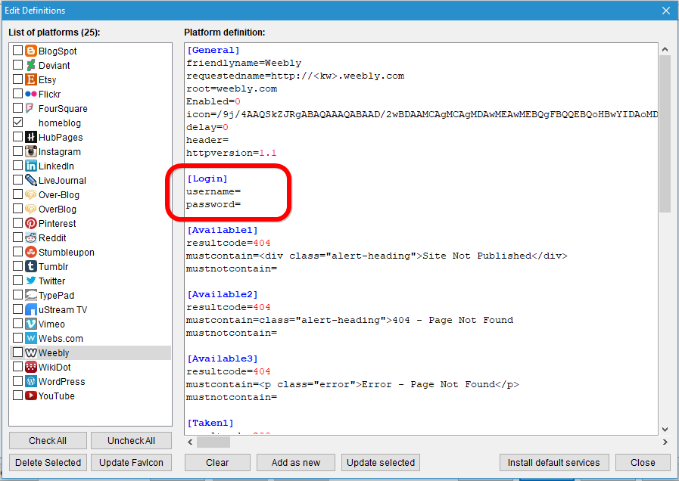The height and width of the screenshot is (481, 679).
Task: Click the HubPages platform icon
Action: [x=31, y=137]
